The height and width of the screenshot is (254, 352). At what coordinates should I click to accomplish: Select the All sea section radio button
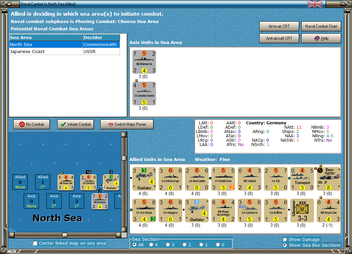click(x=134, y=245)
